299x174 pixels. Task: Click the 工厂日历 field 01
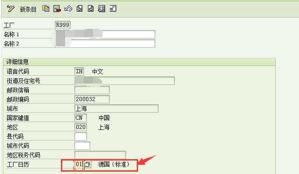[x=79, y=164]
